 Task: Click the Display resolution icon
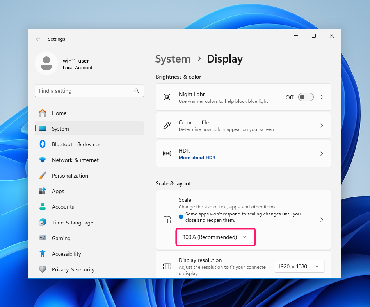(167, 266)
